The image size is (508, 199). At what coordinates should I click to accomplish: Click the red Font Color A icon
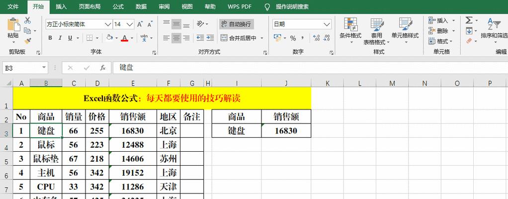125,38
